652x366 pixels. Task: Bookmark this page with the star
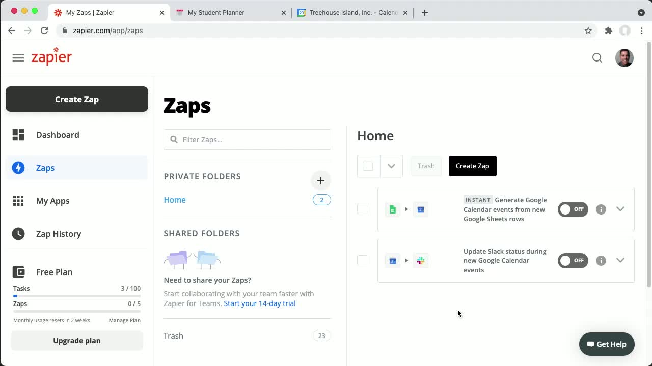click(x=588, y=30)
